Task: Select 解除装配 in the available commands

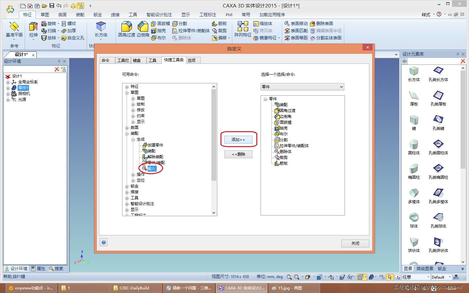Action: [153, 157]
